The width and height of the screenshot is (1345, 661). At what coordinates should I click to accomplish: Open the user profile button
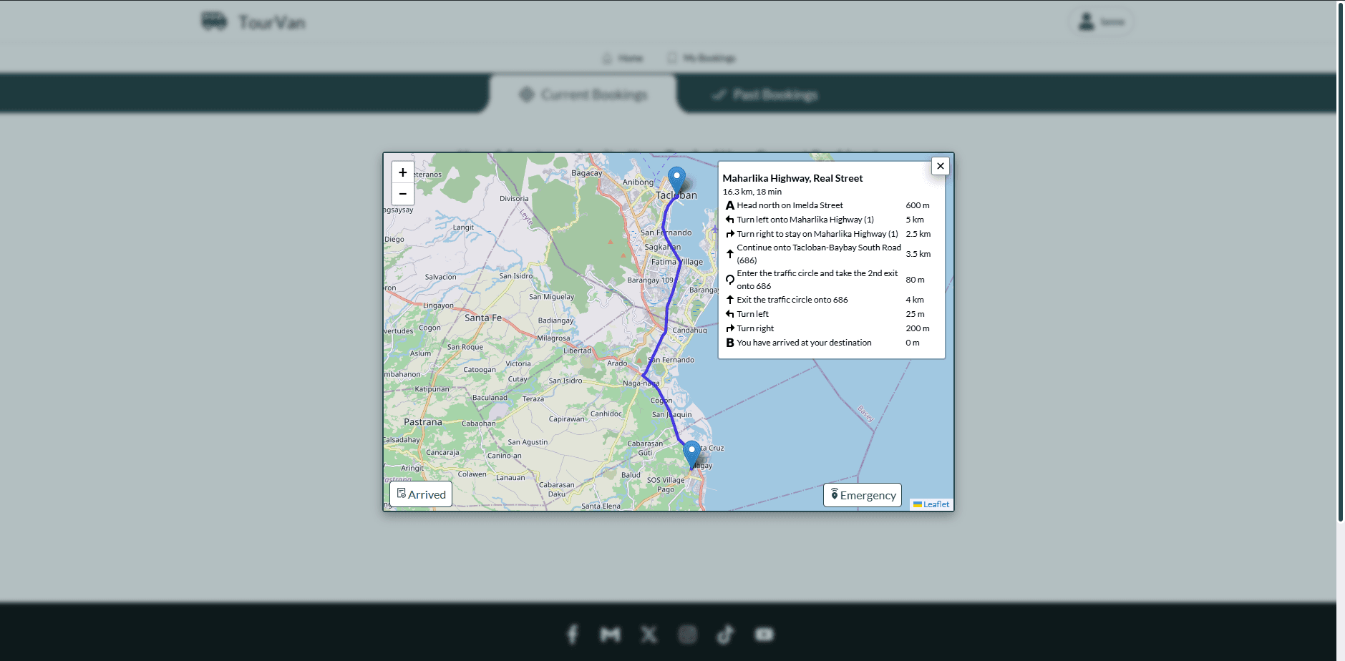click(x=1101, y=22)
